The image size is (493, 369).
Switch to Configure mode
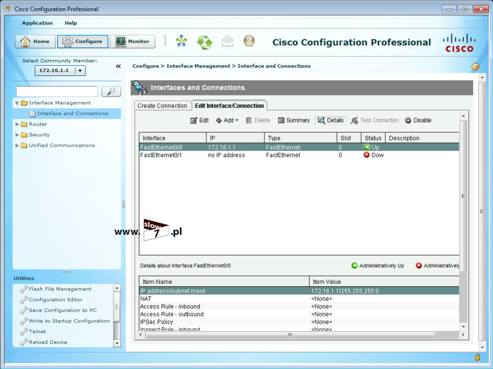pyautogui.click(x=83, y=42)
